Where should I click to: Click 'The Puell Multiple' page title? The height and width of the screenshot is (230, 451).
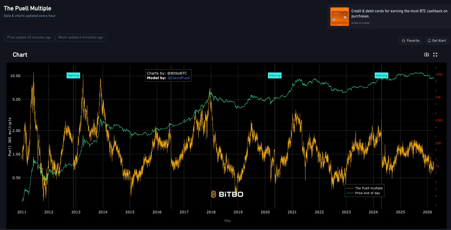(x=28, y=8)
